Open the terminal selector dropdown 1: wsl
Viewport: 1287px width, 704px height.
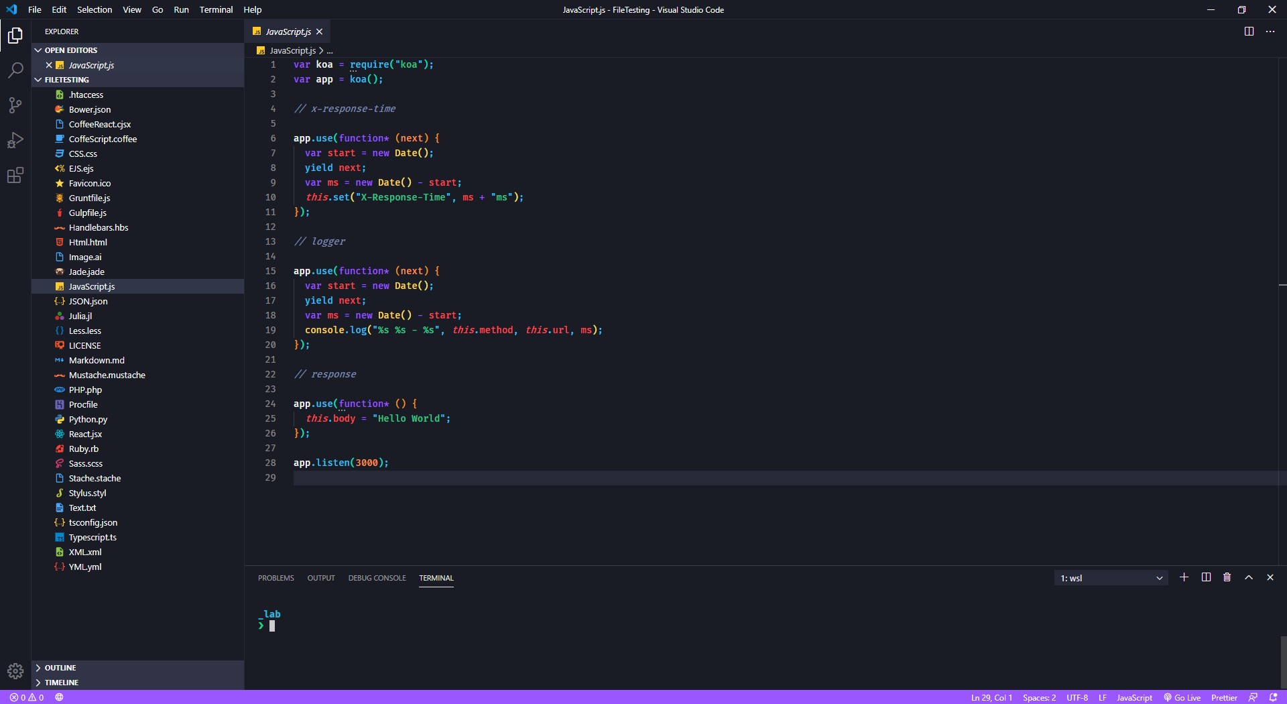(1111, 578)
